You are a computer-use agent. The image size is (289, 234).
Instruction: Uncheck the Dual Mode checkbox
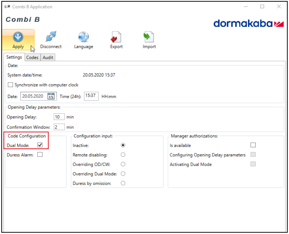pos(40,145)
